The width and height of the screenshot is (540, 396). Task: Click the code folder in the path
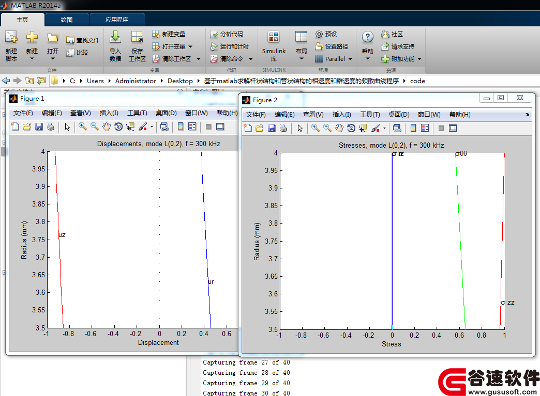(x=417, y=81)
